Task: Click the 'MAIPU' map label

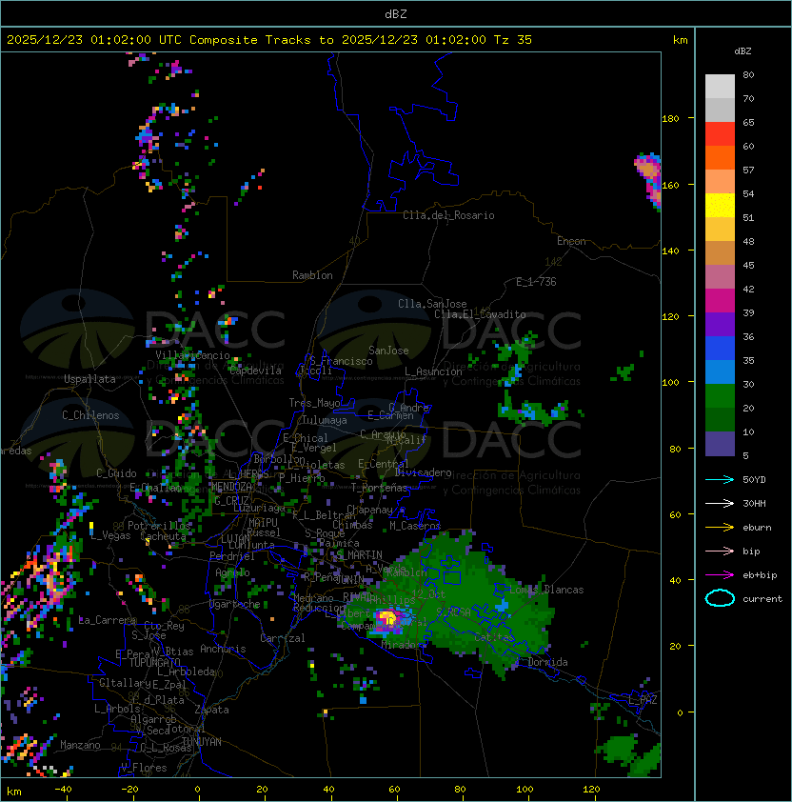Action: pyautogui.click(x=263, y=523)
